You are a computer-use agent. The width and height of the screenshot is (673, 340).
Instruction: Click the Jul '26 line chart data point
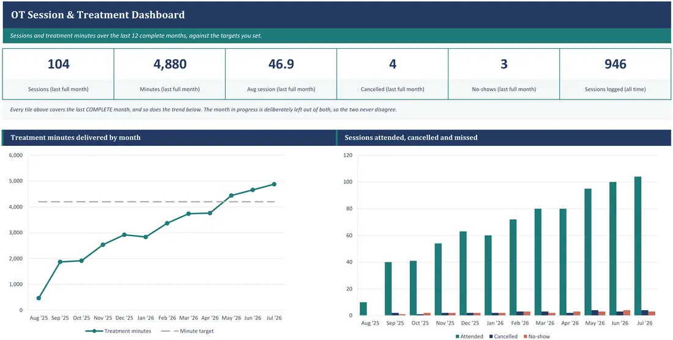click(x=274, y=184)
